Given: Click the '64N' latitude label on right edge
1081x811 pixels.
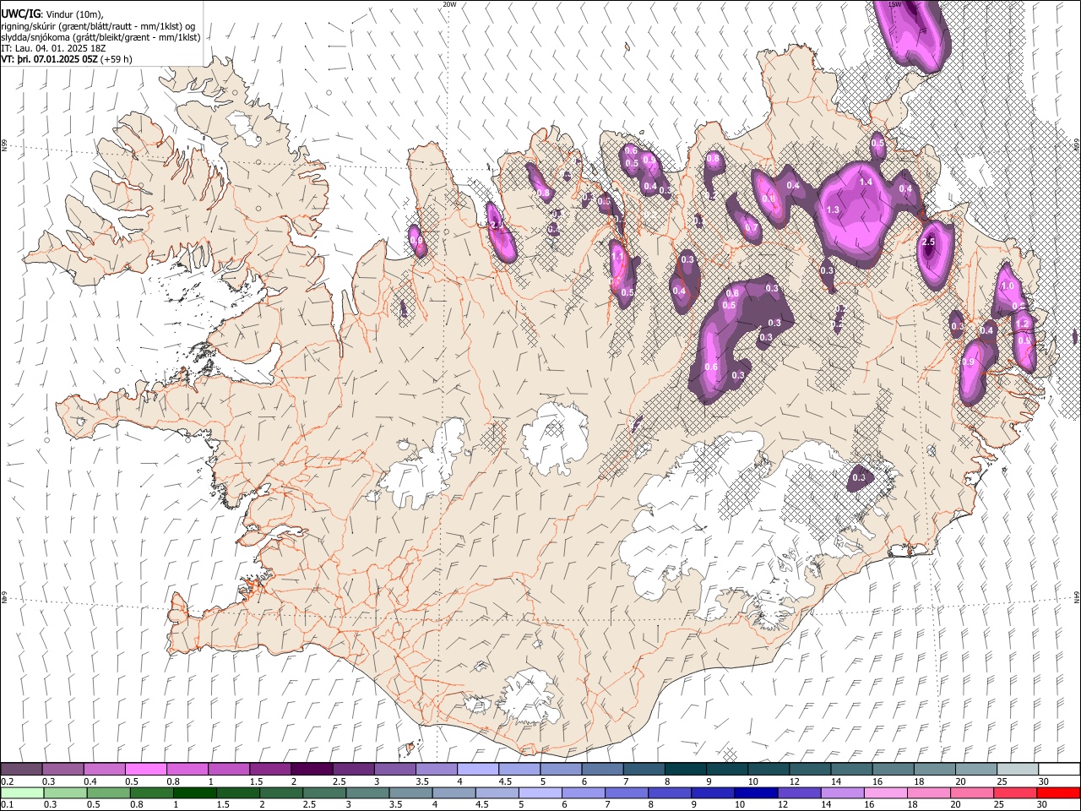Looking at the screenshot, I should (1077, 596).
